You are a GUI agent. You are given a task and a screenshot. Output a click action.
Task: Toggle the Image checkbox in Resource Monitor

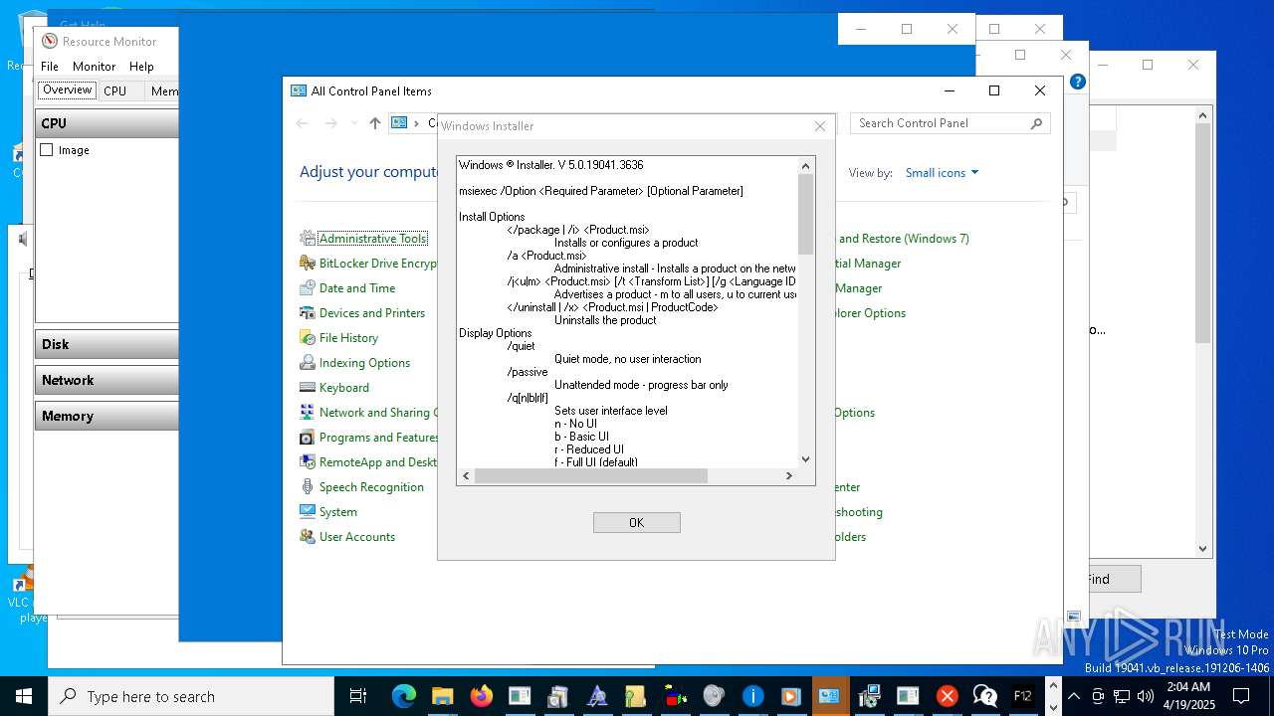47,150
